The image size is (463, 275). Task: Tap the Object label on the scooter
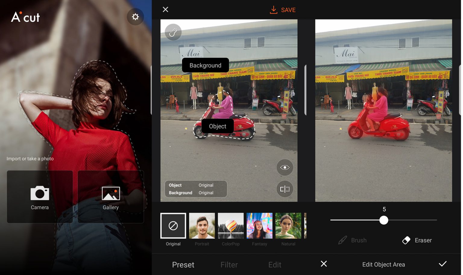(217, 126)
